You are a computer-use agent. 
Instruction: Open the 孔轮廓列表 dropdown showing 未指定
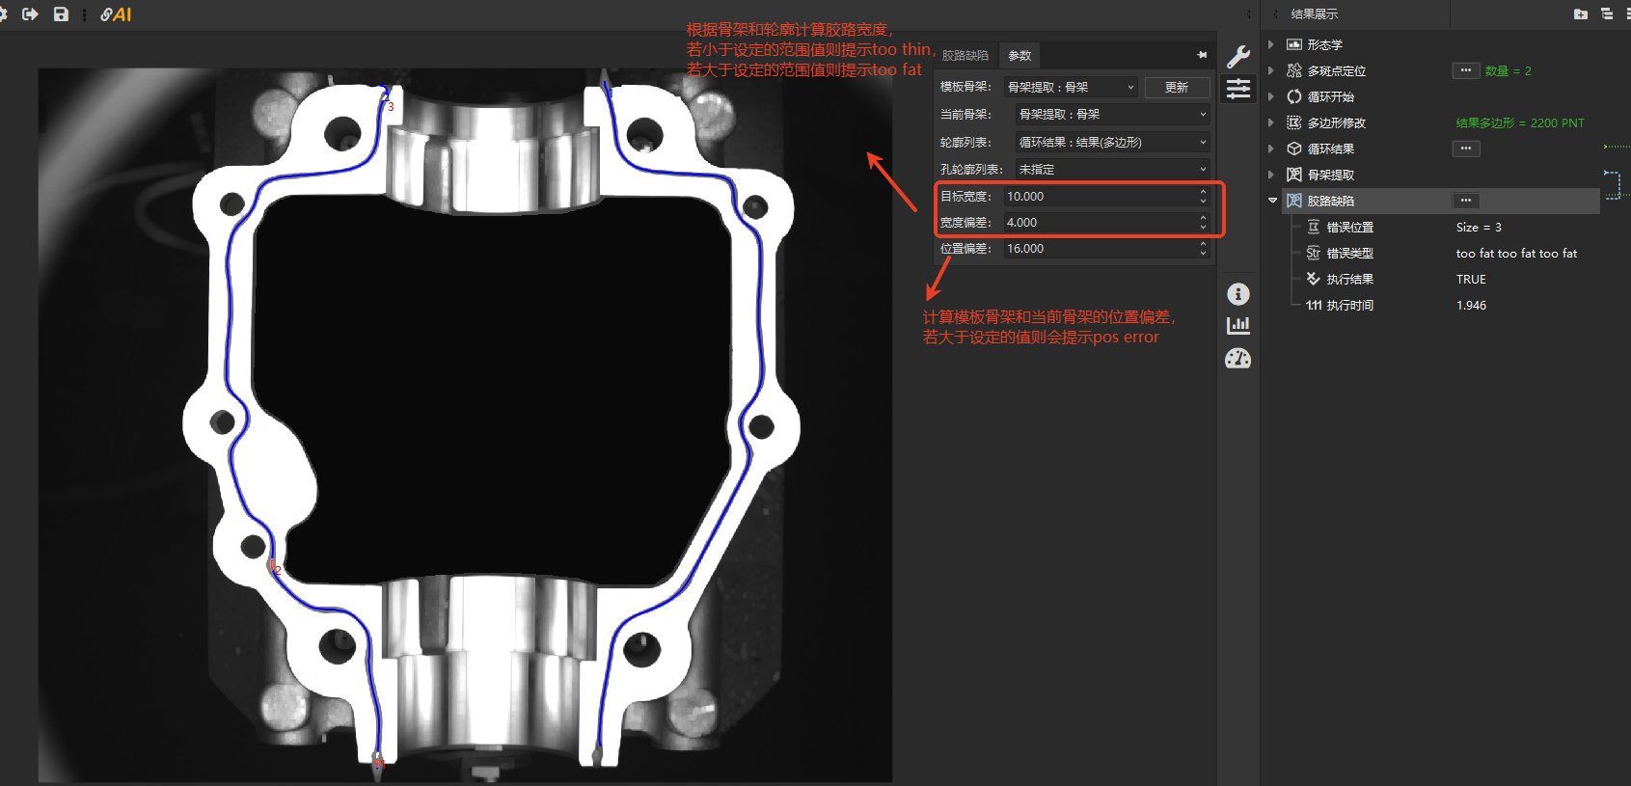click(x=1112, y=169)
